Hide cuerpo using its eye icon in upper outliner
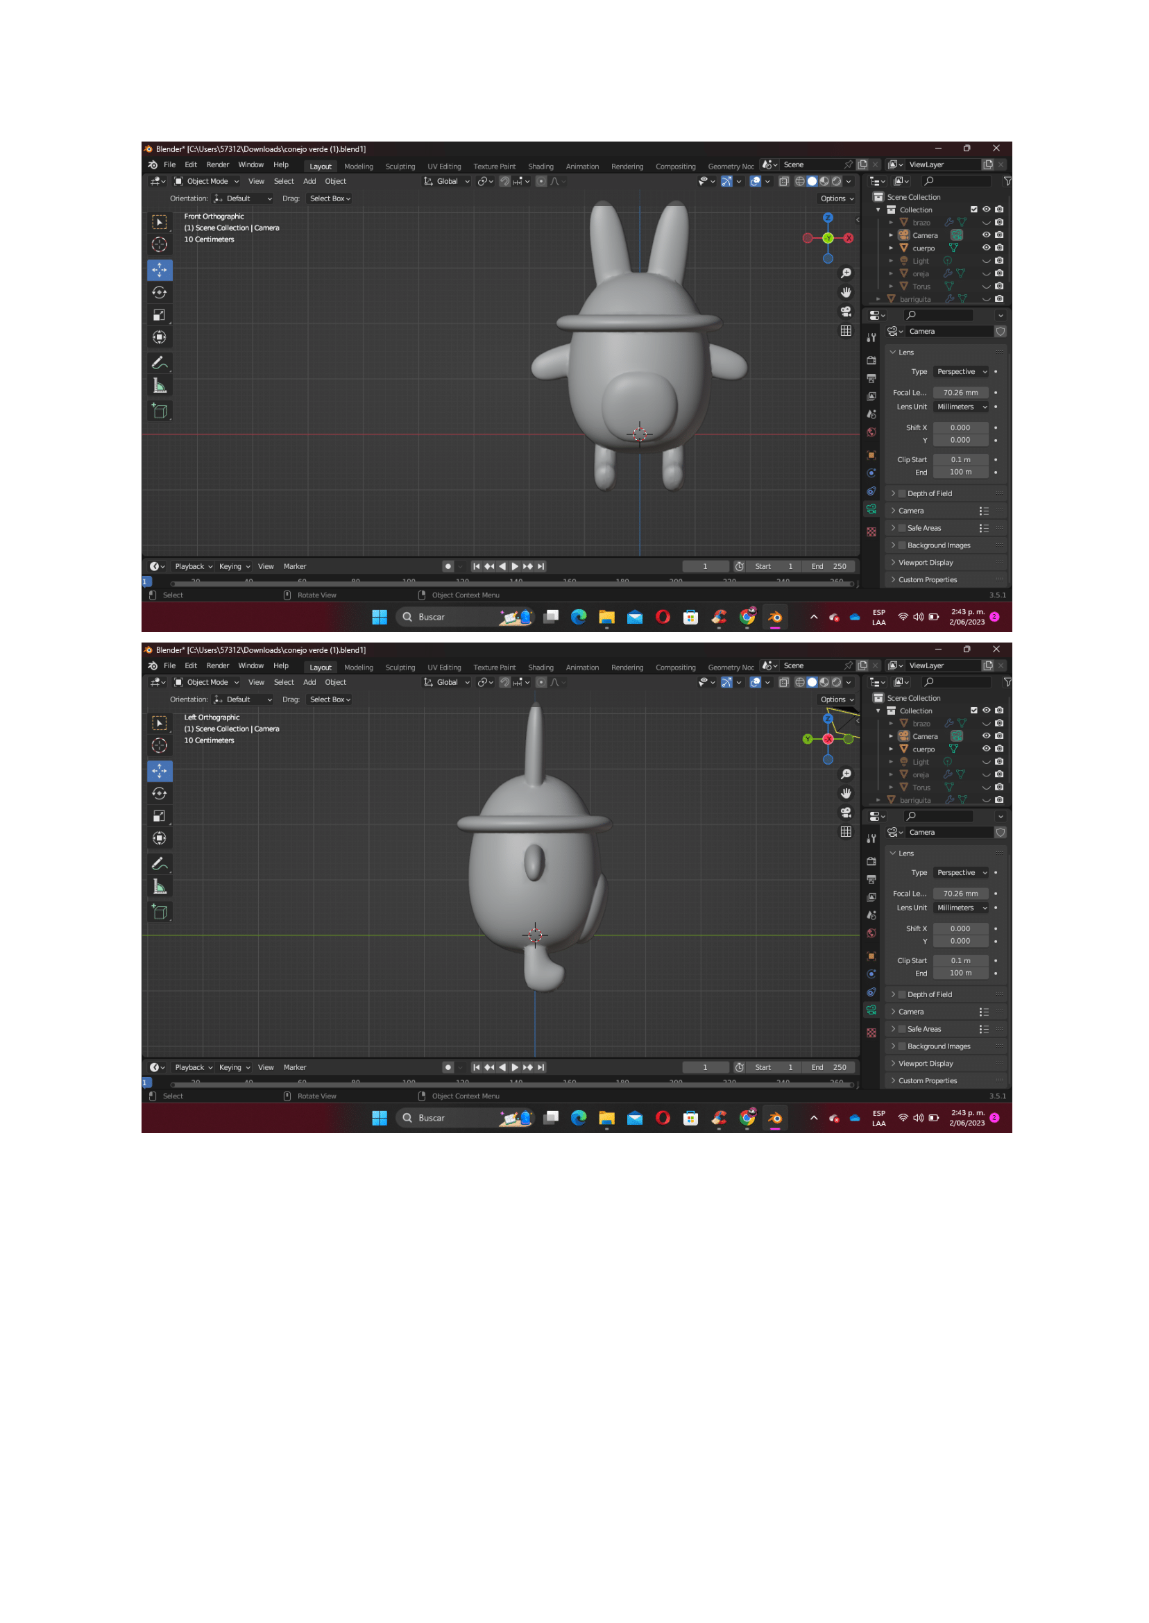 tap(985, 248)
